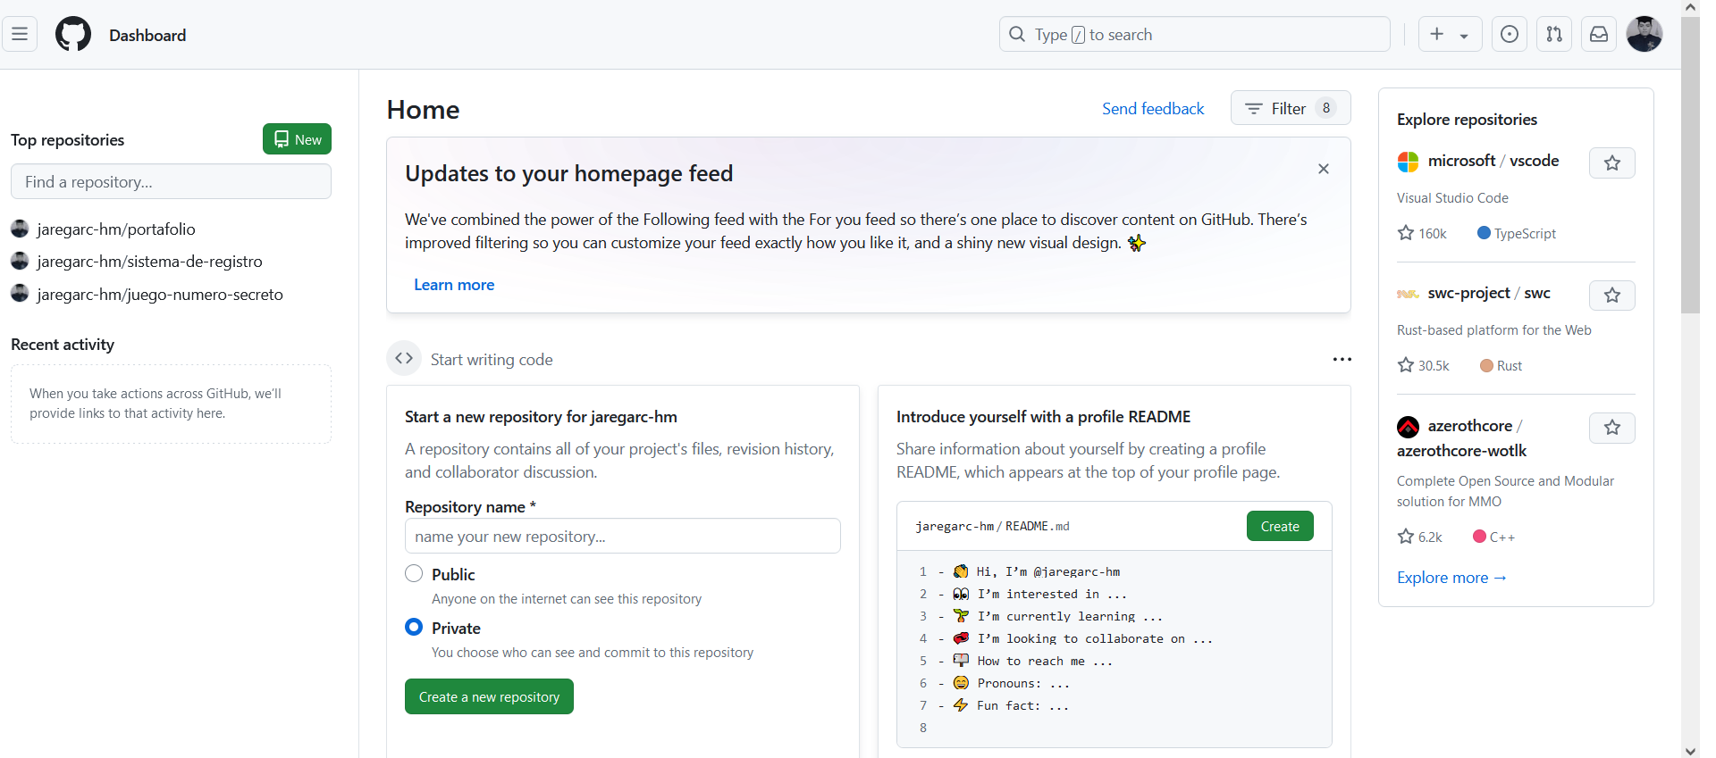Focus the Find a repository field
This screenshot has height=758, width=1716.
(171, 181)
